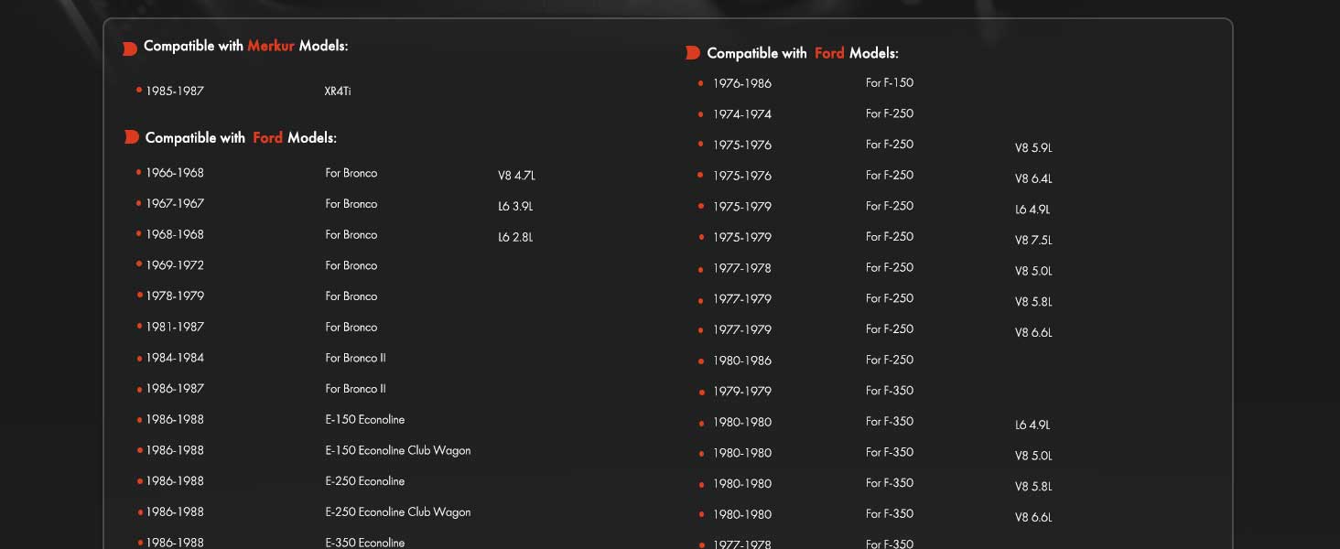Click the red icon beside right Ford Models heading
This screenshot has width=1340, height=549.
pyautogui.click(x=693, y=53)
